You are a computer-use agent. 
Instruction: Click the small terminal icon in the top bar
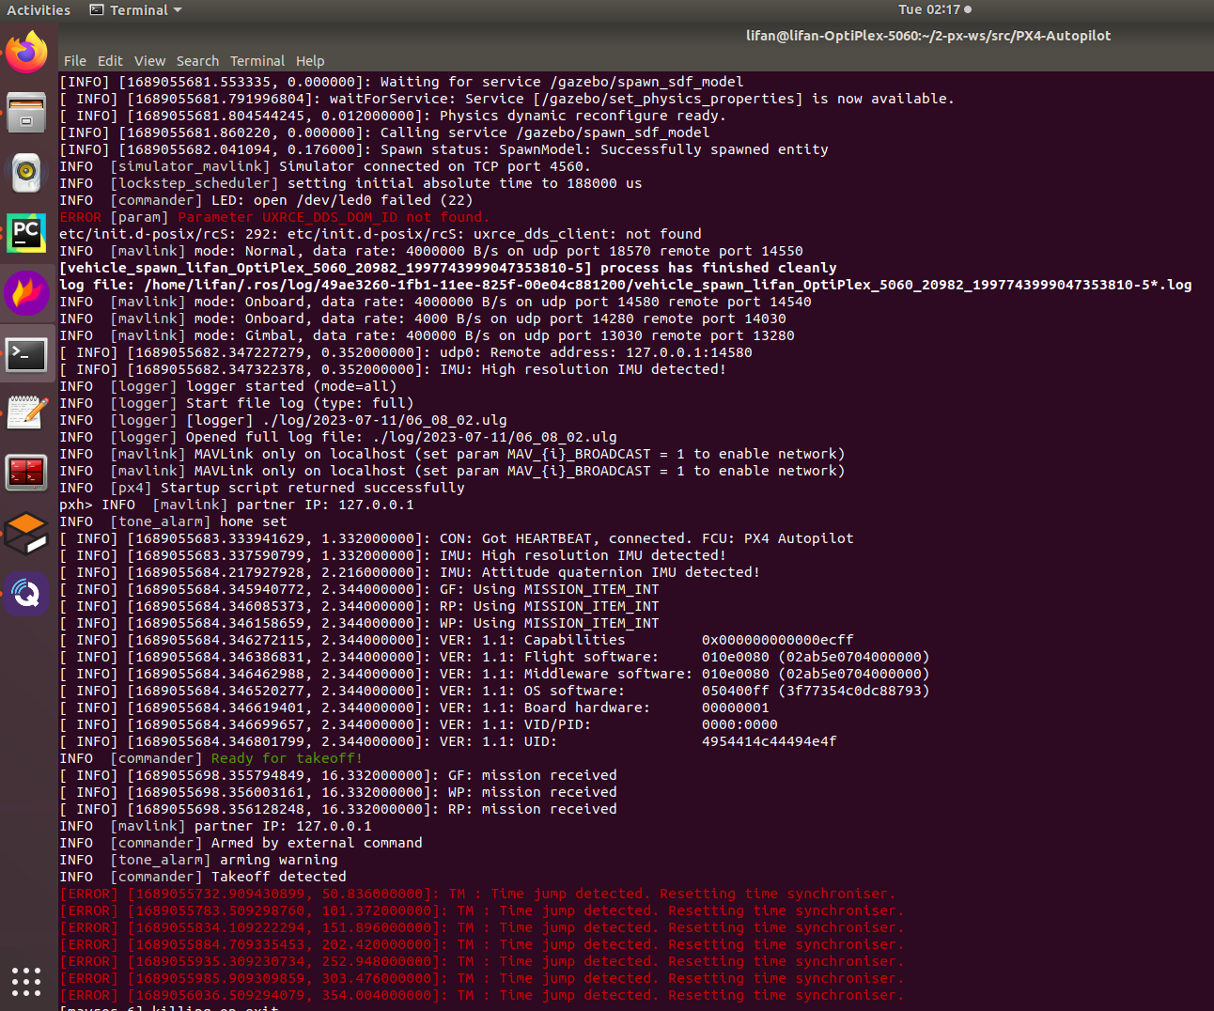(x=99, y=9)
